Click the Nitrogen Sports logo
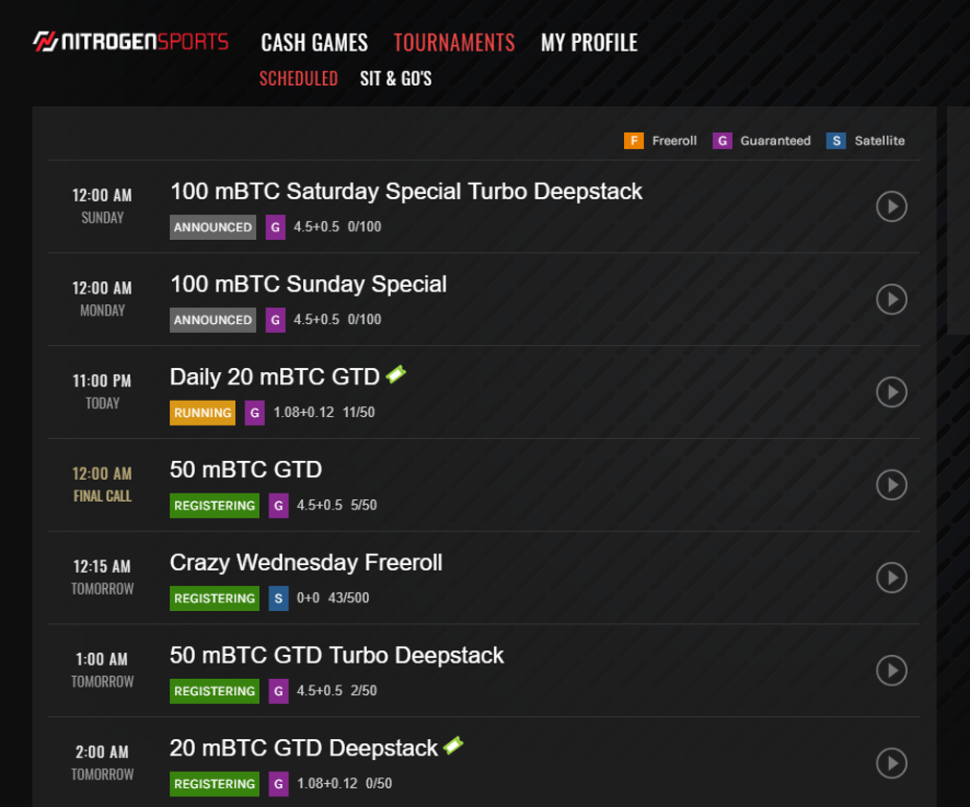 click(x=131, y=42)
